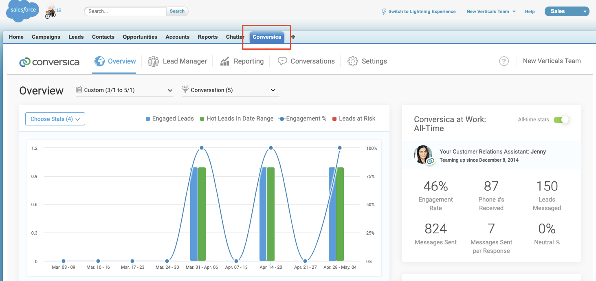Screen dimensions: 596x281
Task: Toggle Engaged Leads legend series
Action: 170,119
